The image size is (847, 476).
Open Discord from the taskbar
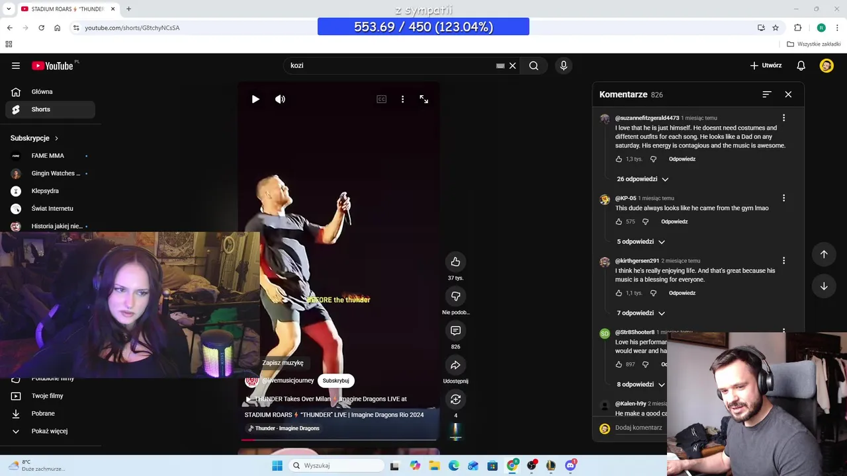(x=570, y=465)
